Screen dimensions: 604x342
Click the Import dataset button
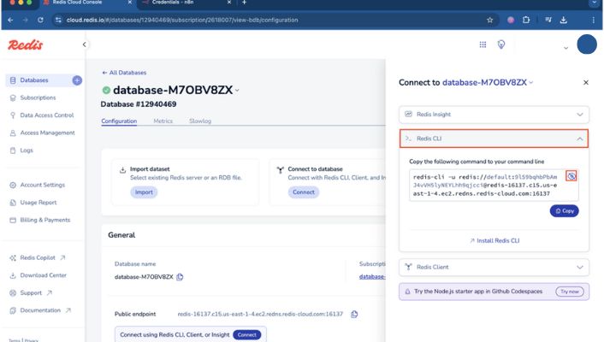(144, 192)
